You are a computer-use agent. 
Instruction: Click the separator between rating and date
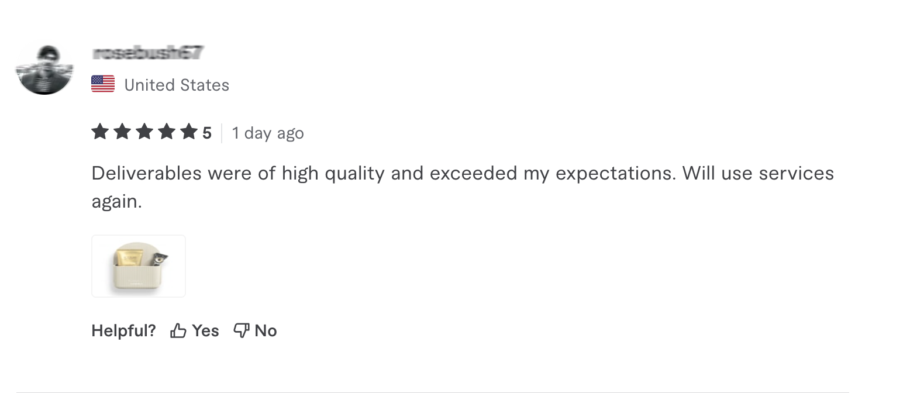[222, 133]
